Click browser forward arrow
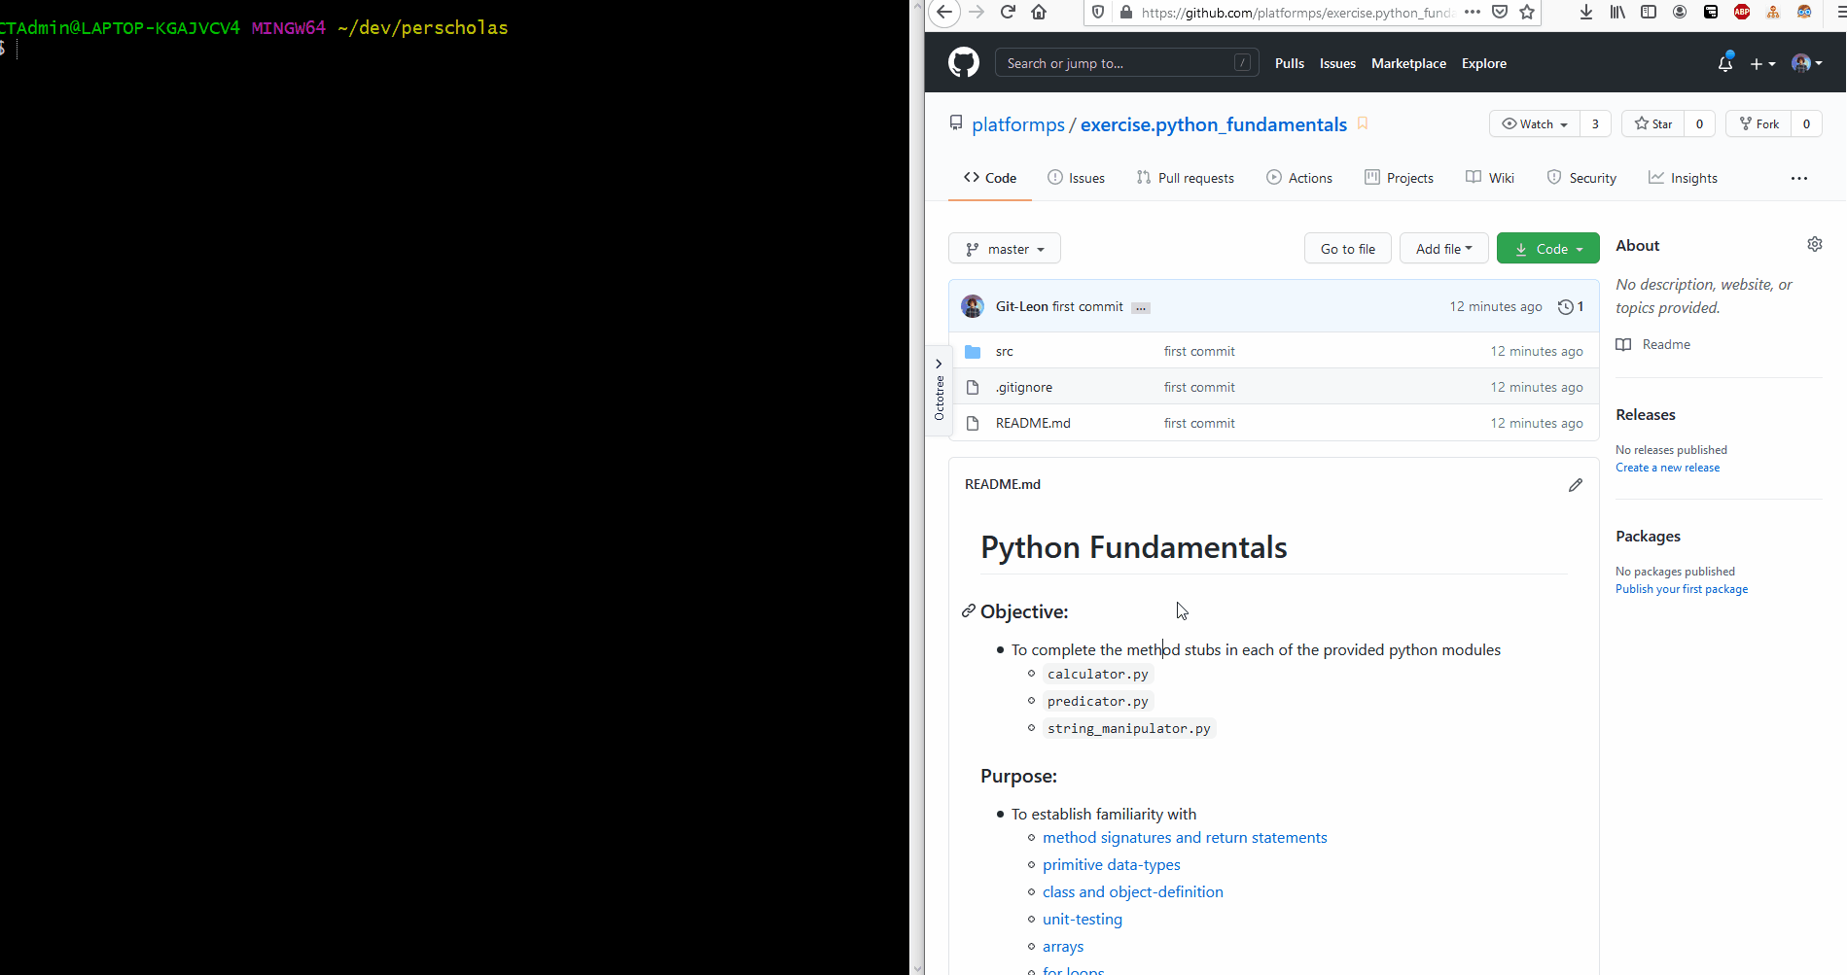 point(977,13)
